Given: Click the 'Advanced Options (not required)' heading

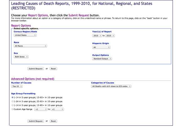Looking at the screenshot, I should [x=33, y=79].
